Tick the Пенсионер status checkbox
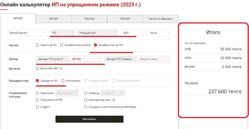The image size is (249, 129). coord(38,93)
